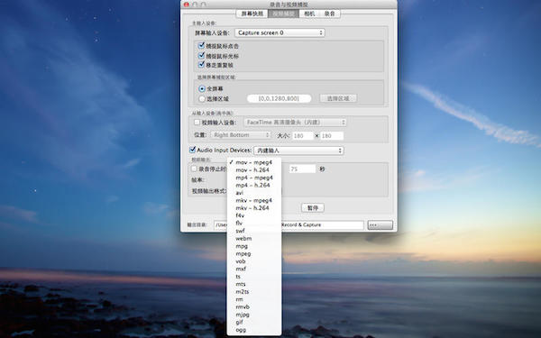This screenshot has height=338, width=541.
Task: Switch to the 录音 tab
Action: [x=330, y=14]
